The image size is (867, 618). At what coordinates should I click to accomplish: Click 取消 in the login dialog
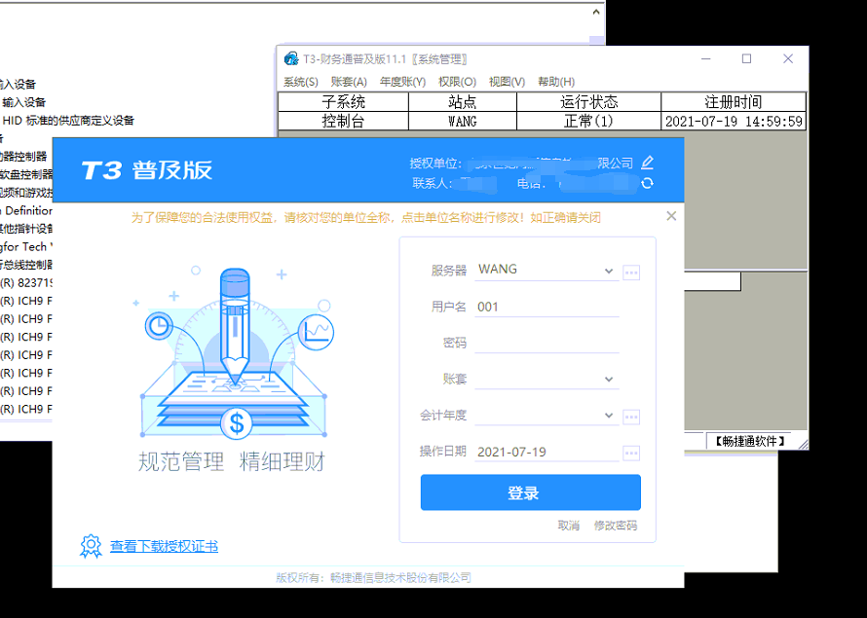[x=568, y=526]
